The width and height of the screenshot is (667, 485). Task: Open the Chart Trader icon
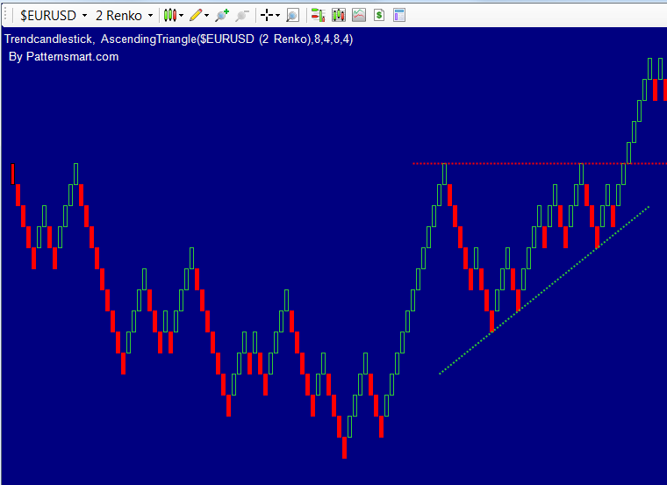pos(318,15)
